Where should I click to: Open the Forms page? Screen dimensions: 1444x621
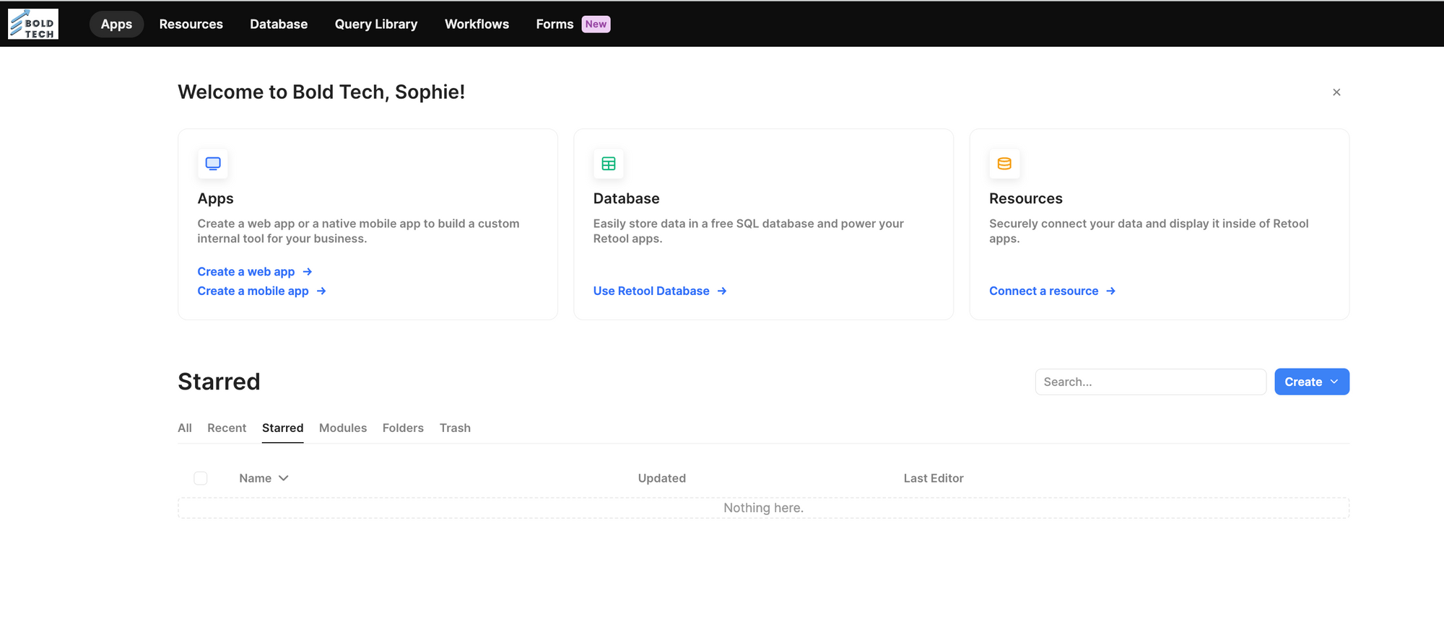[554, 25]
